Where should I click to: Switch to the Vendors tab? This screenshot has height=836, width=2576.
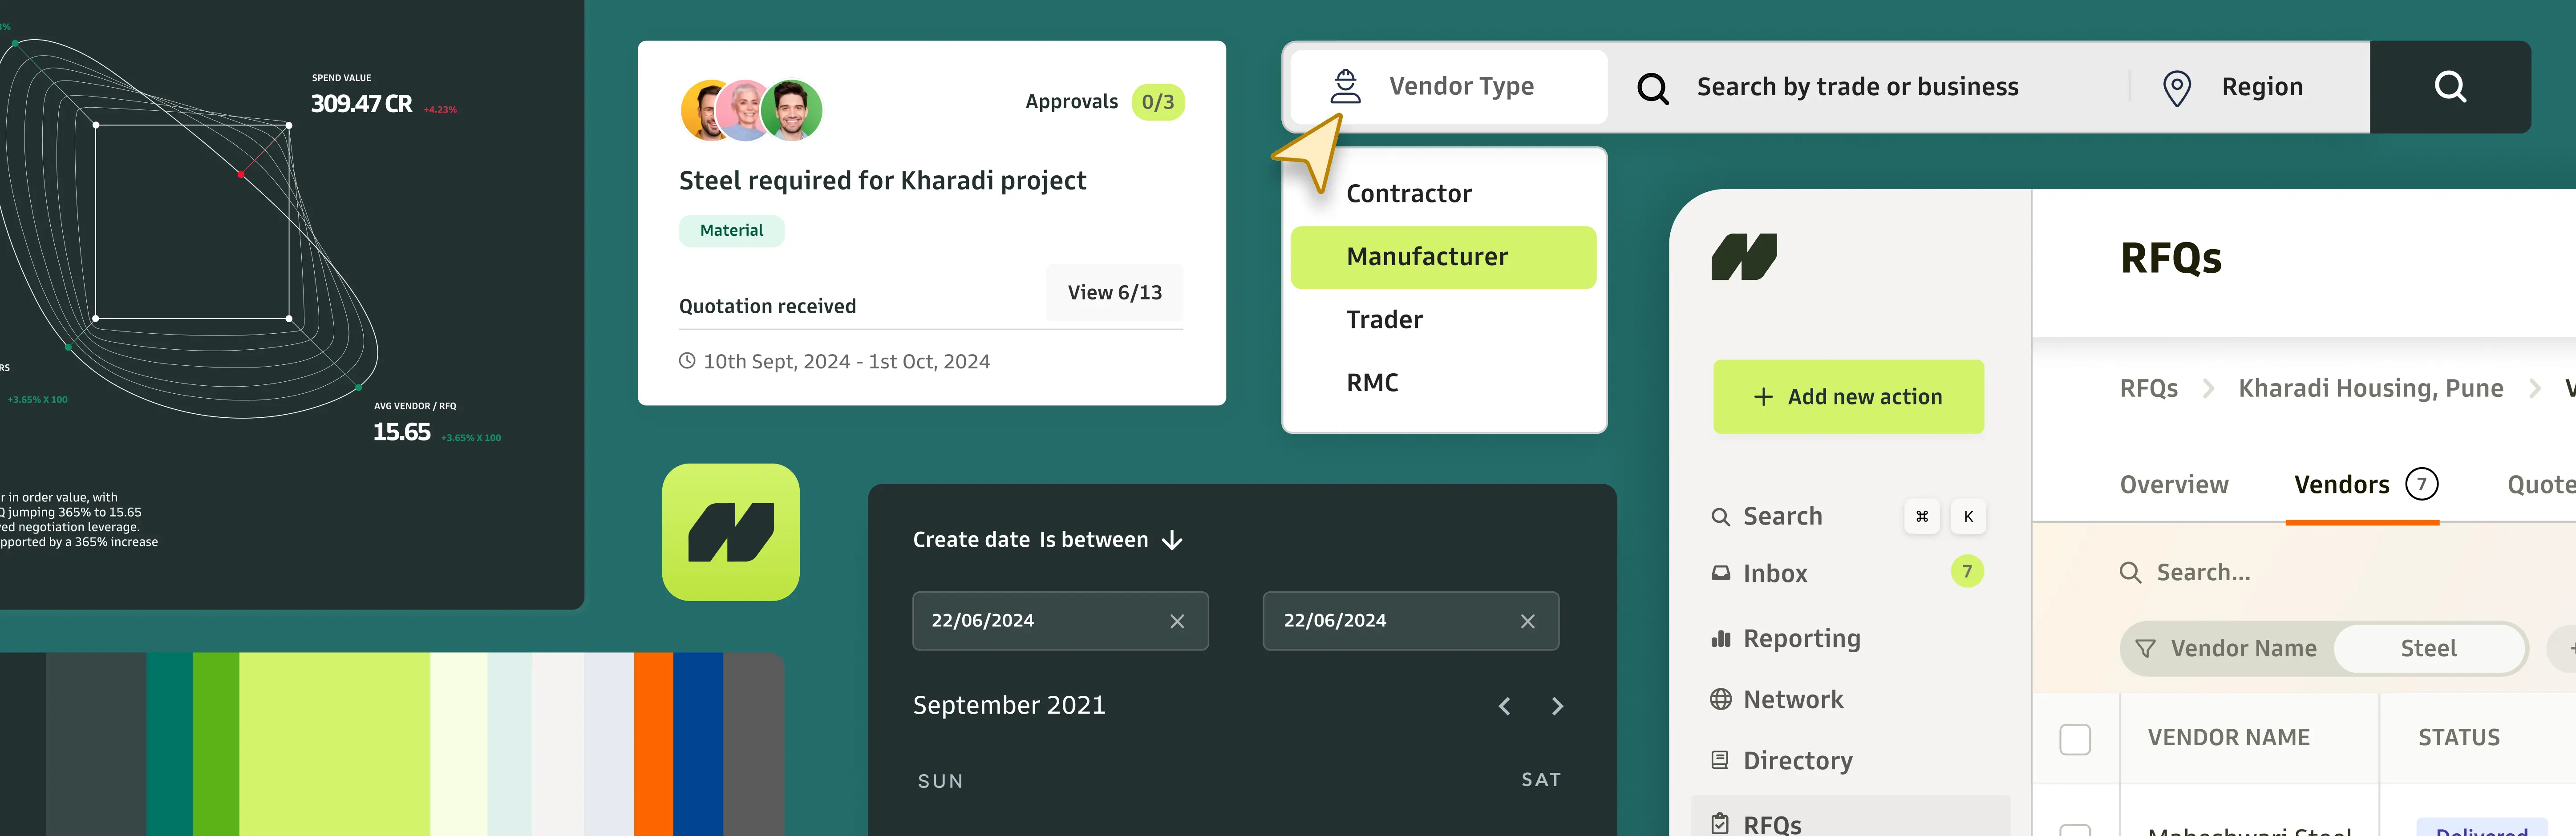(2341, 485)
